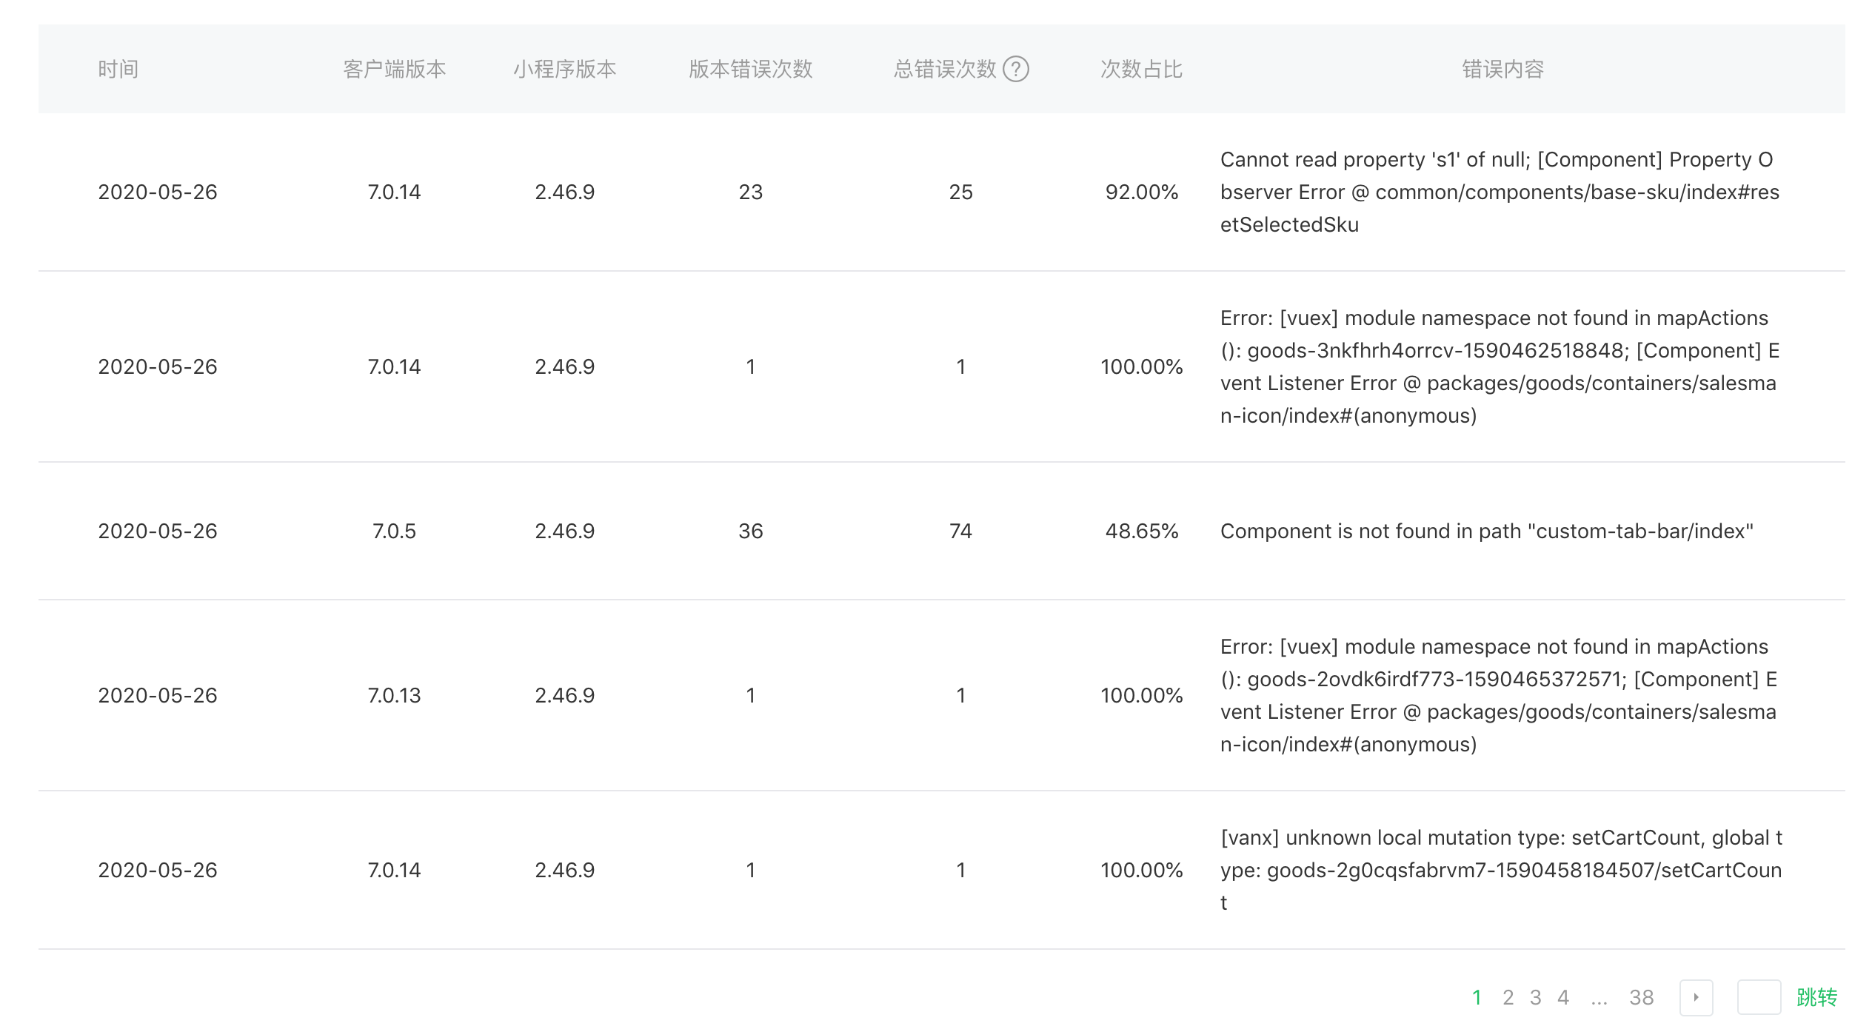
Task: Click the 48.65% ratio cell
Action: pyautogui.click(x=1141, y=531)
